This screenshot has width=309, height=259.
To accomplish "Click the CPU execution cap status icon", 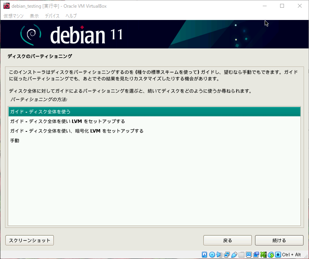I will pyautogui.click(x=263, y=255).
